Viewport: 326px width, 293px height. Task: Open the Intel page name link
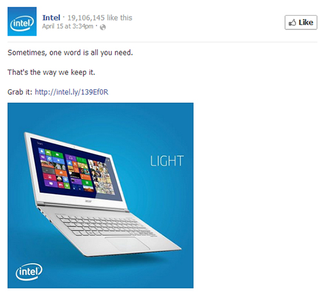[x=52, y=18]
